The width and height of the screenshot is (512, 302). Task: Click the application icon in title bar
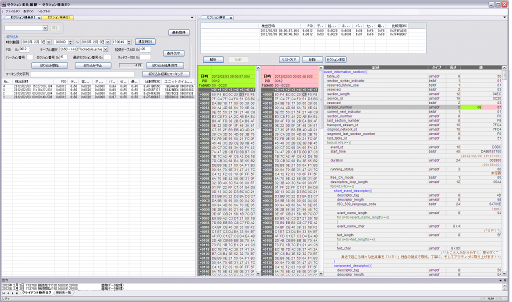(x=3, y=4)
